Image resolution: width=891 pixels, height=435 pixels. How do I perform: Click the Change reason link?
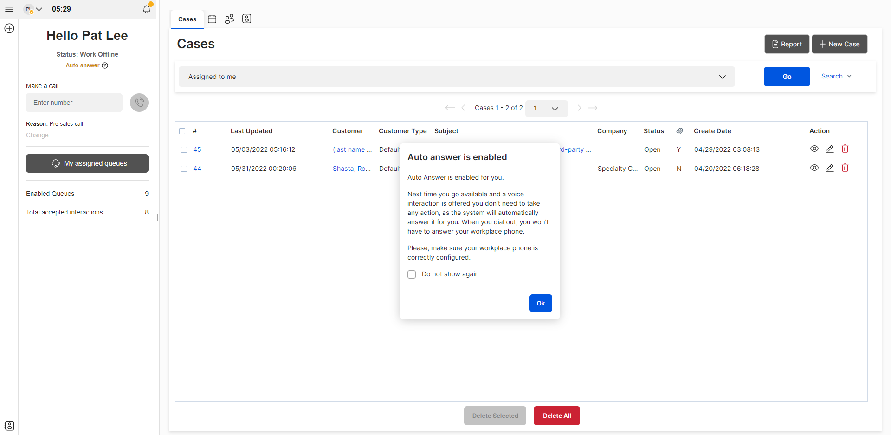37,135
